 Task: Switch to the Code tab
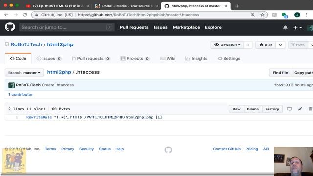18,59
